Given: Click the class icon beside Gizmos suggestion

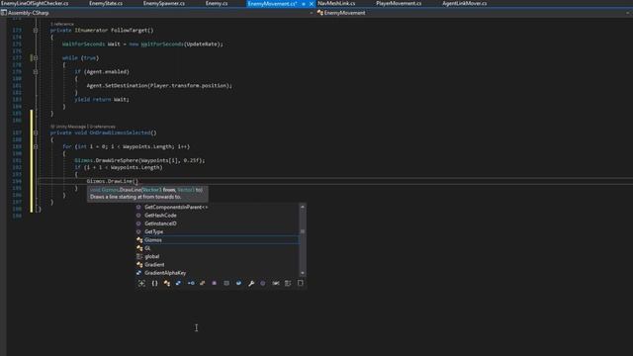Looking at the screenshot, I should (139, 240).
